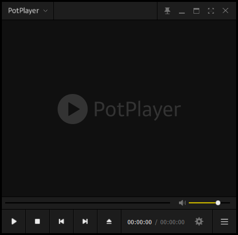The image size is (238, 235).
Task: Click the white volume slider knob
Action: click(218, 203)
